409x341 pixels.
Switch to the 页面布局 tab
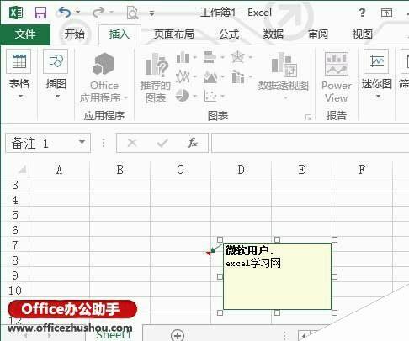pyautogui.click(x=174, y=34)
